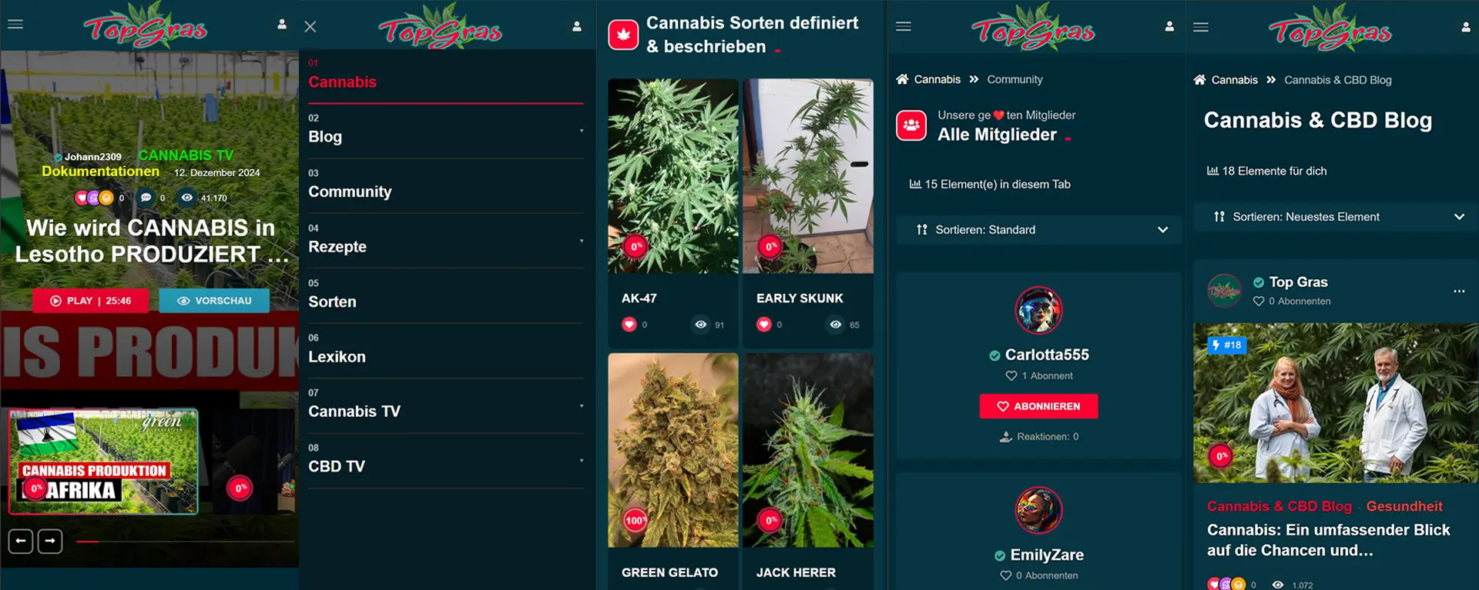Screen dimensions: 1479x590
Task: Open the three-dot options on the Top Gras post
Action: [x=1459, y=291]
